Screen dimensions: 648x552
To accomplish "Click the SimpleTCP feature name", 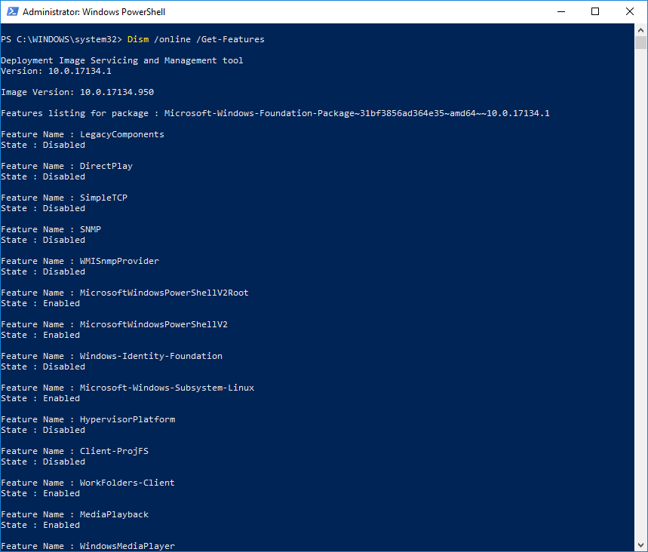I will tap(103, 198).
